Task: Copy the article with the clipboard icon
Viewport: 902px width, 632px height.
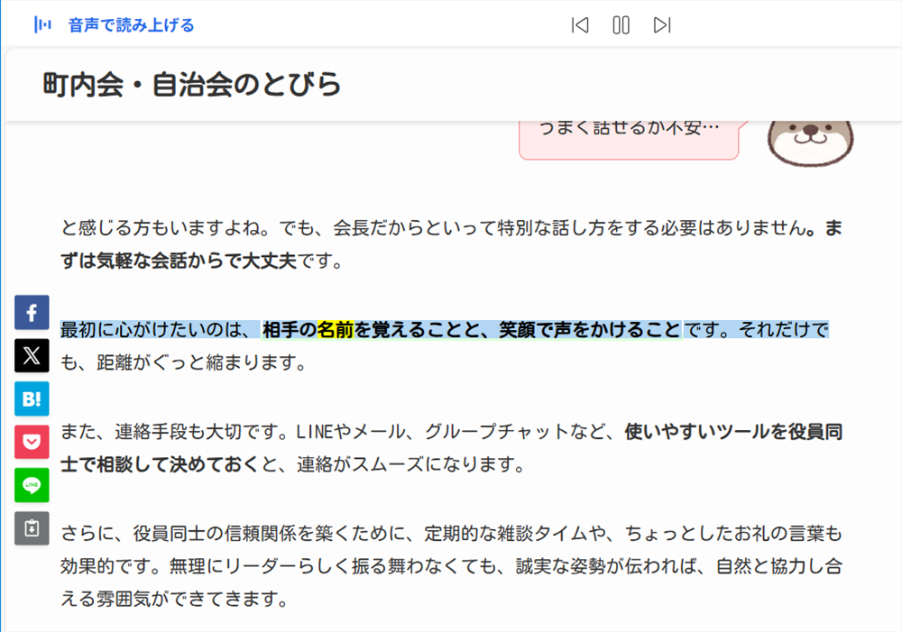Action: (32, 529)
